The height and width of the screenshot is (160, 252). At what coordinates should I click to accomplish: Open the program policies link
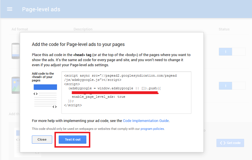[x=152, y=129]
